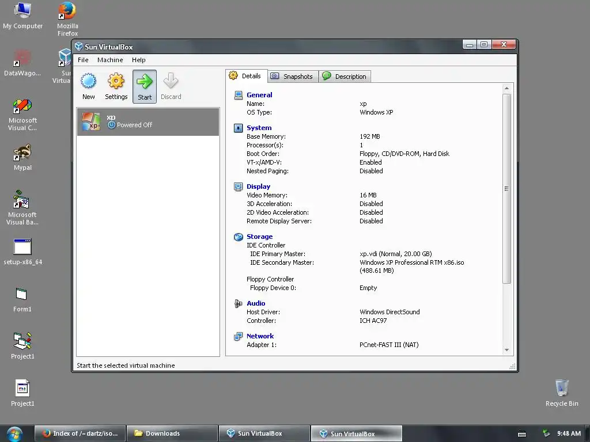Click 'Floppy, CD/DVD-ROM, Hard Disk' boot order
The height and width of the screenshot is (442, 590).
[x=404, y=153]
